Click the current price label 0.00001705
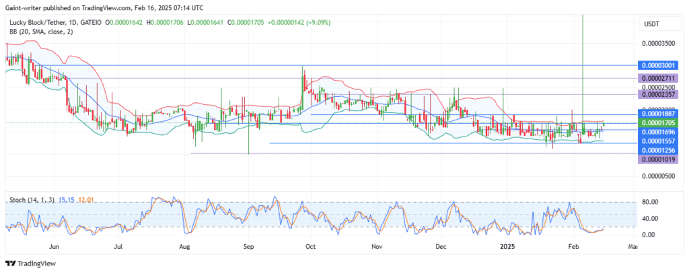The height and width of the screenshot is (273, 689). pyautogui.click(x=658, y=123)
